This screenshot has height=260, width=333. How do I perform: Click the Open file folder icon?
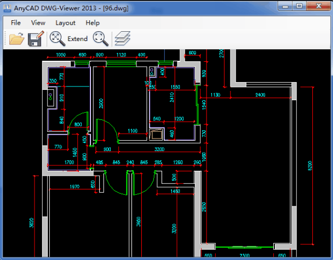(16, 38)
